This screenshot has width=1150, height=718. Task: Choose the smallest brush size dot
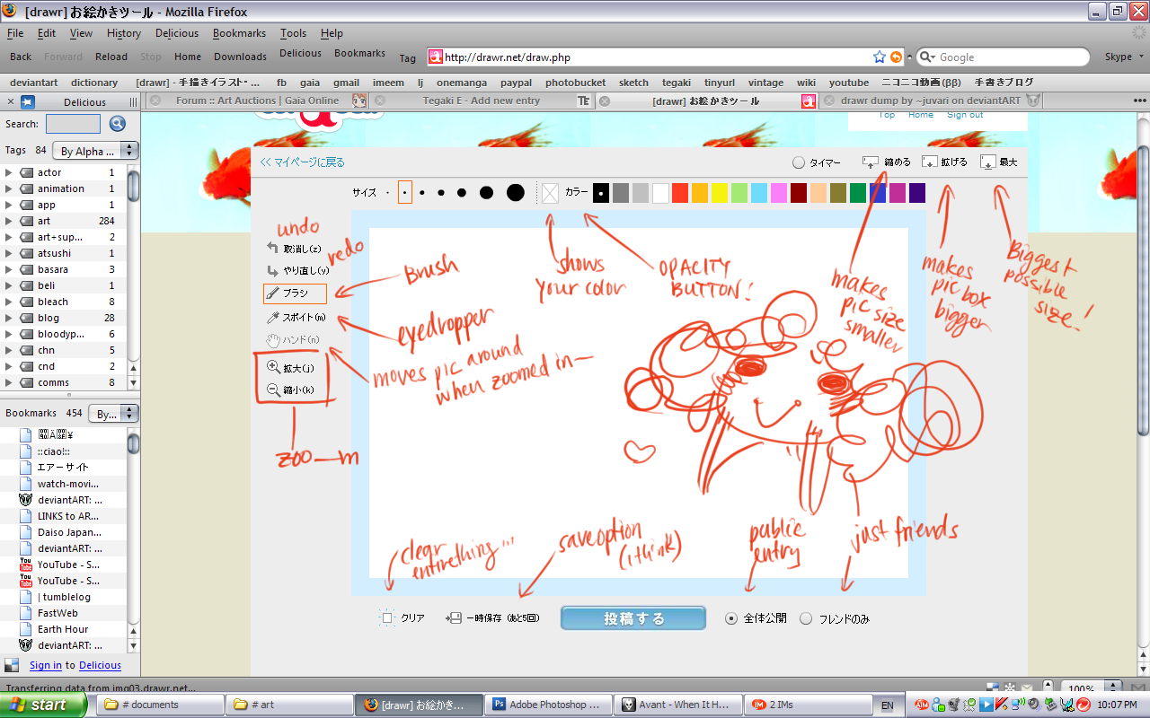tap(387, 193)
